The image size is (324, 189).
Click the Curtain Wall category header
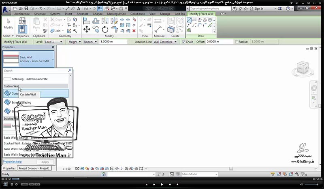click(x=36, y=86)
